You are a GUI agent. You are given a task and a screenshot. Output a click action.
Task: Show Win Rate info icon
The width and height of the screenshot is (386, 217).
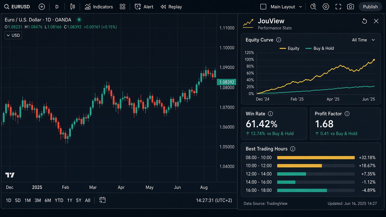click(271, 114)
